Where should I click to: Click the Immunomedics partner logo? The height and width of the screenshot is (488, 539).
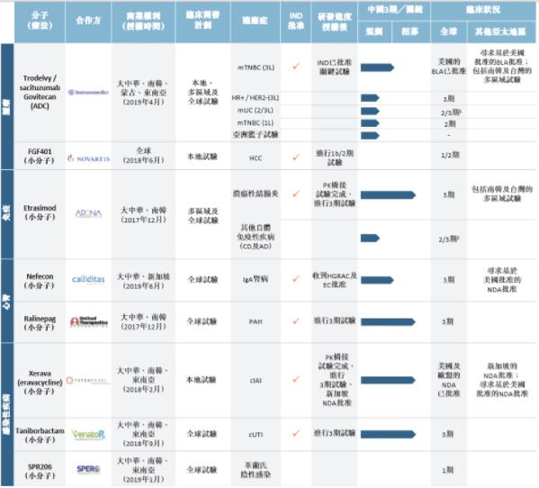click(x=88, y=92)
